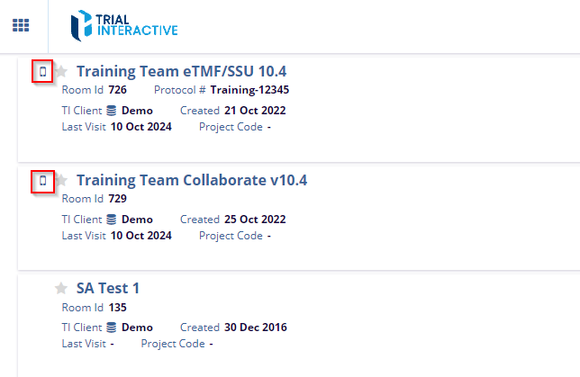
Task: Click the Trial Interactive logo
Action: [x=124, y=24]
